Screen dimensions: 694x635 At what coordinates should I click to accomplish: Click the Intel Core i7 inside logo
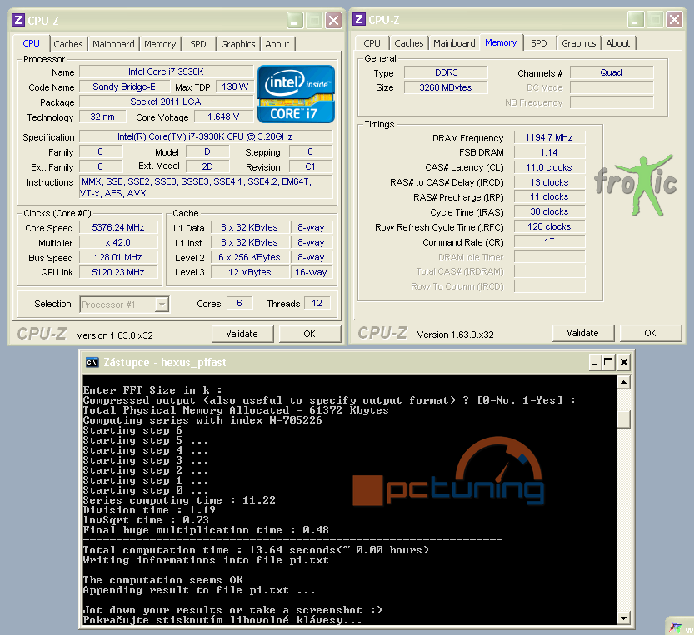tap(296, 94)
